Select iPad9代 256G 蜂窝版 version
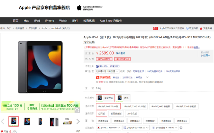 tap(186, 106)
